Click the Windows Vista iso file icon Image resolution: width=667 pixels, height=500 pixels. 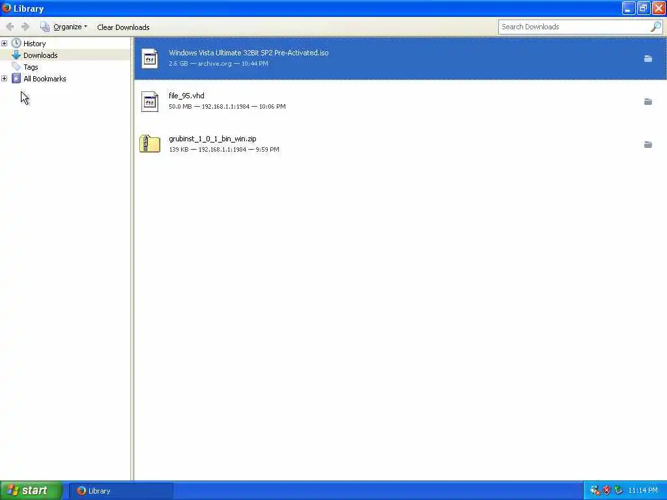(x=150, y=59)
